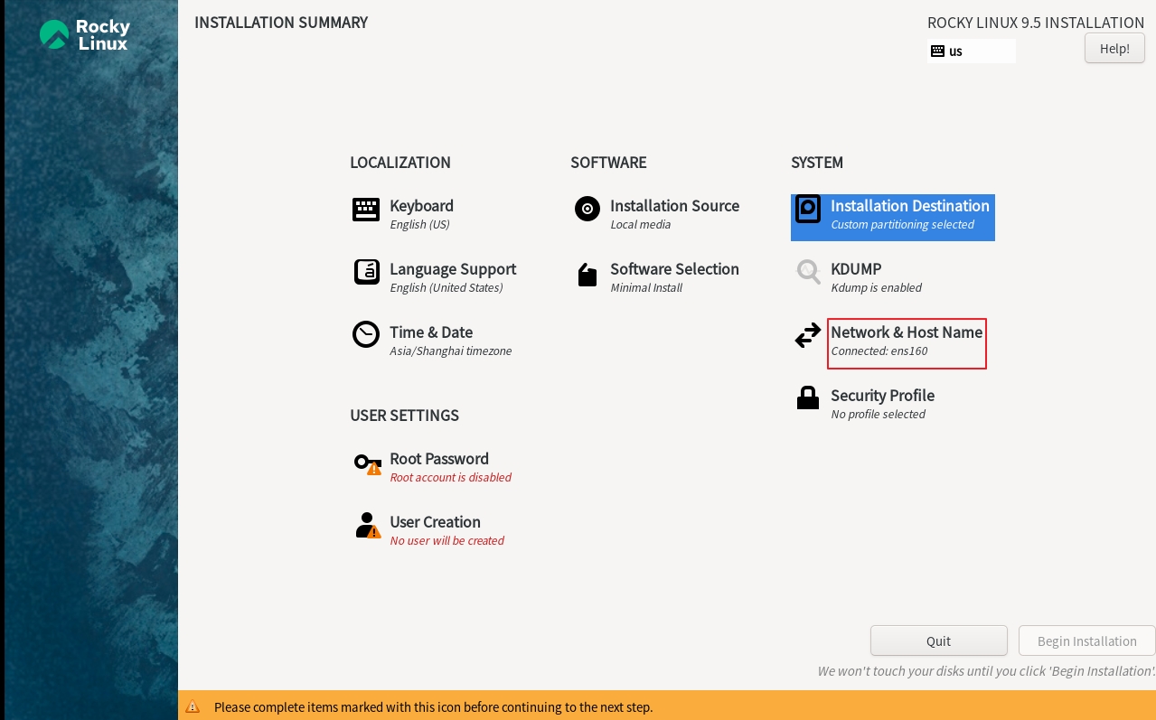Click the Keyboard layout icon under Localization
The image size is (1156, 720).
[366, 210]
